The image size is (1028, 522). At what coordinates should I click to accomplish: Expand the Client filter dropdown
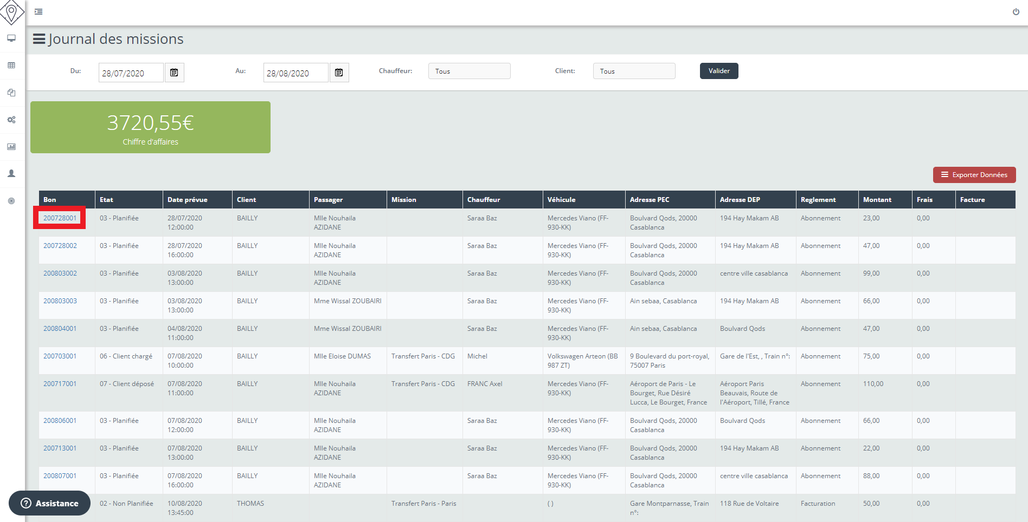(634, 71)
